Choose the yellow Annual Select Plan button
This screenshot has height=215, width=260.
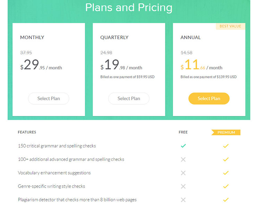209,98
